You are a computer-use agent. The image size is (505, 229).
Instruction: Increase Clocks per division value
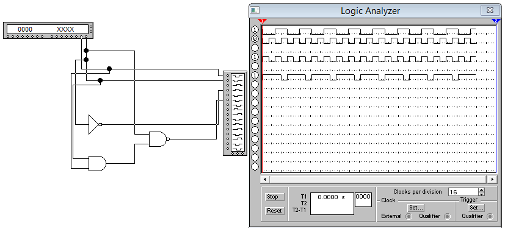[x=481, y=190]
